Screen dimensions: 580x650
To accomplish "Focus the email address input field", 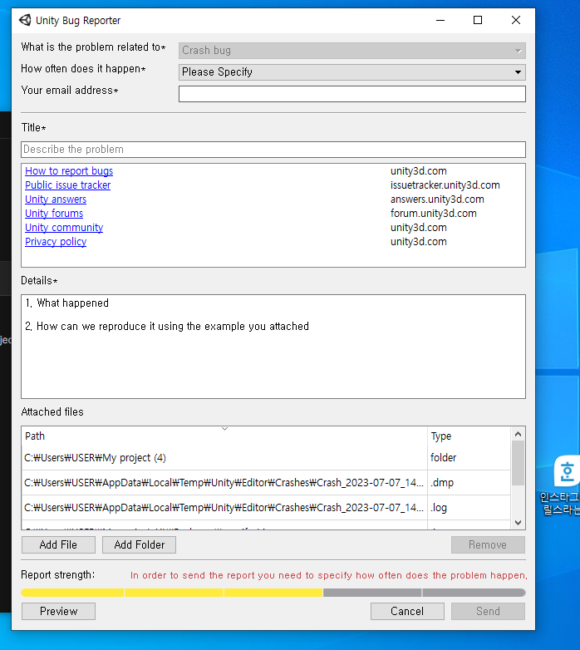I will coord(351,94).
